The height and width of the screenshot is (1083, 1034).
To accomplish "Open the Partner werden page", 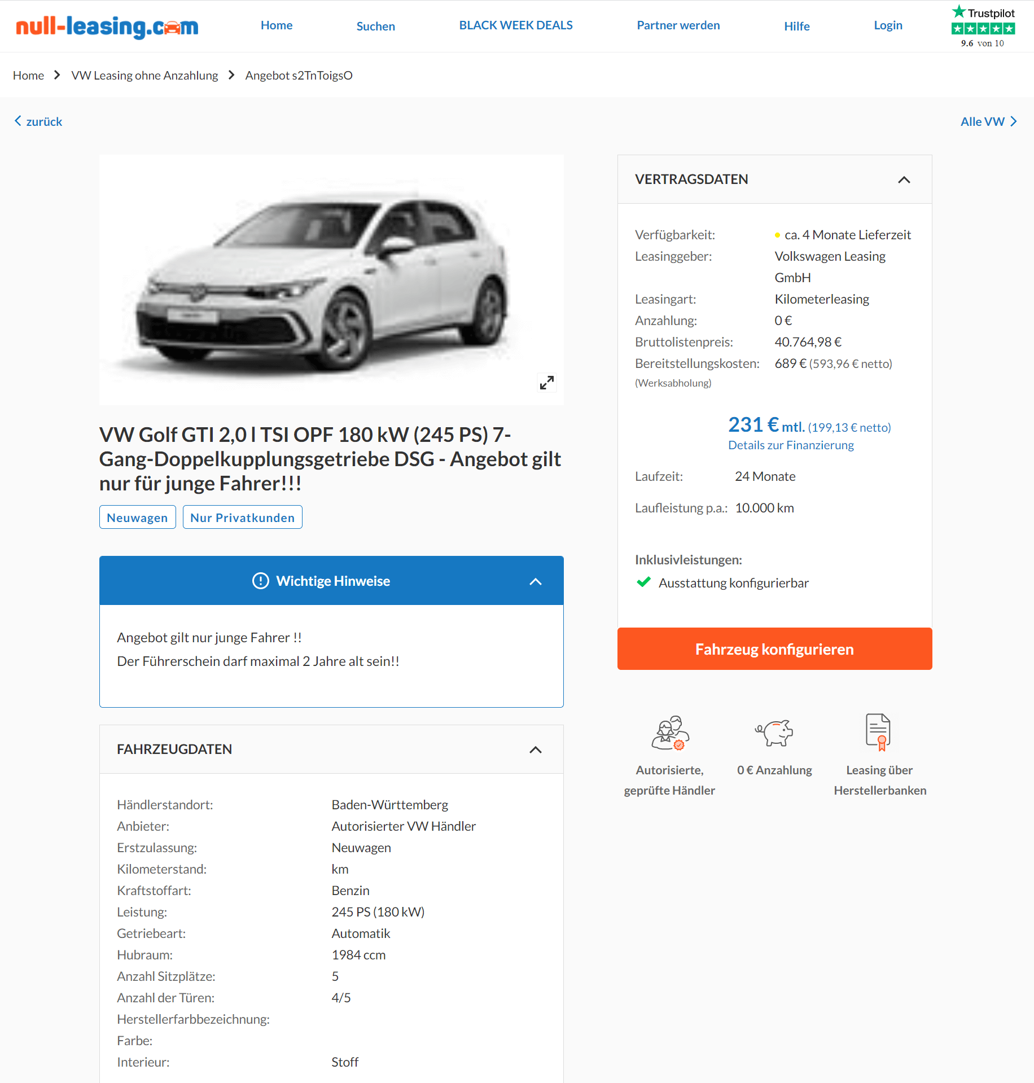I will point(678,25).
